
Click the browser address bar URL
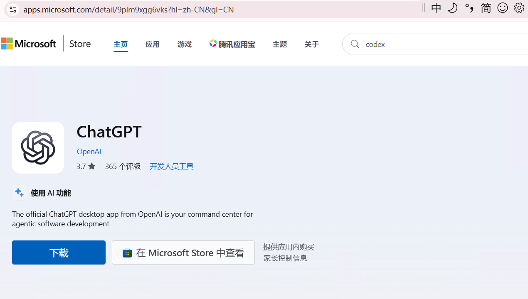click(x=128, y=9)
